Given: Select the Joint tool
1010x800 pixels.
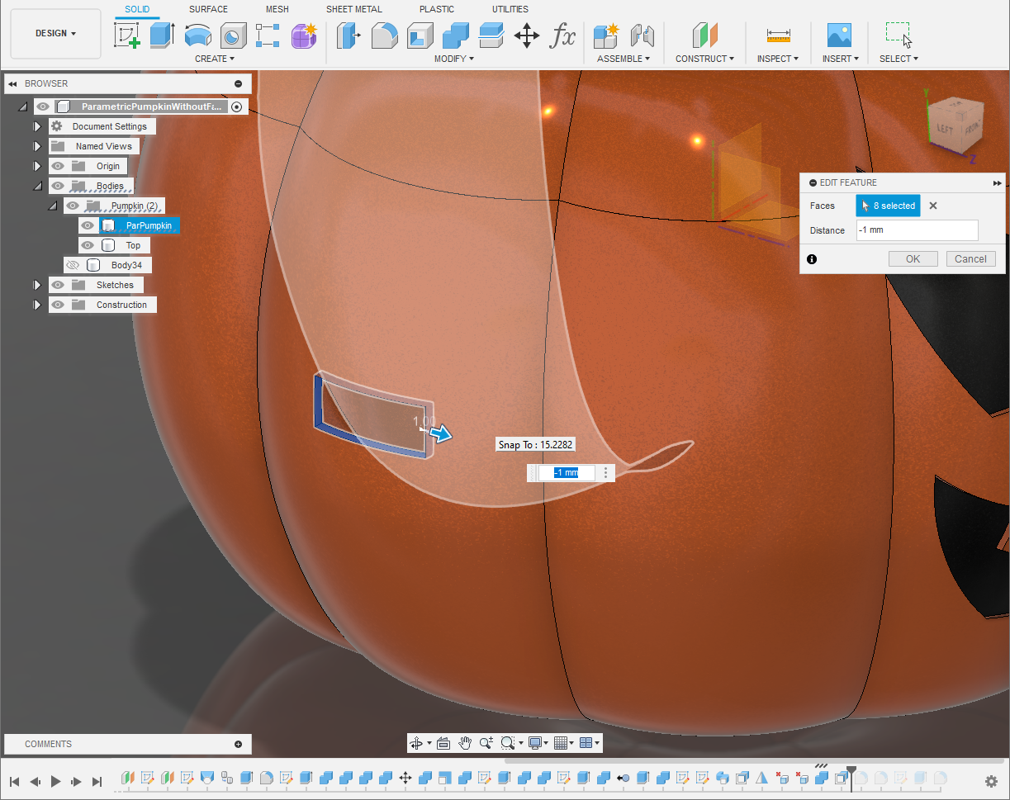Looking at the screenshot, I should 642,36.
